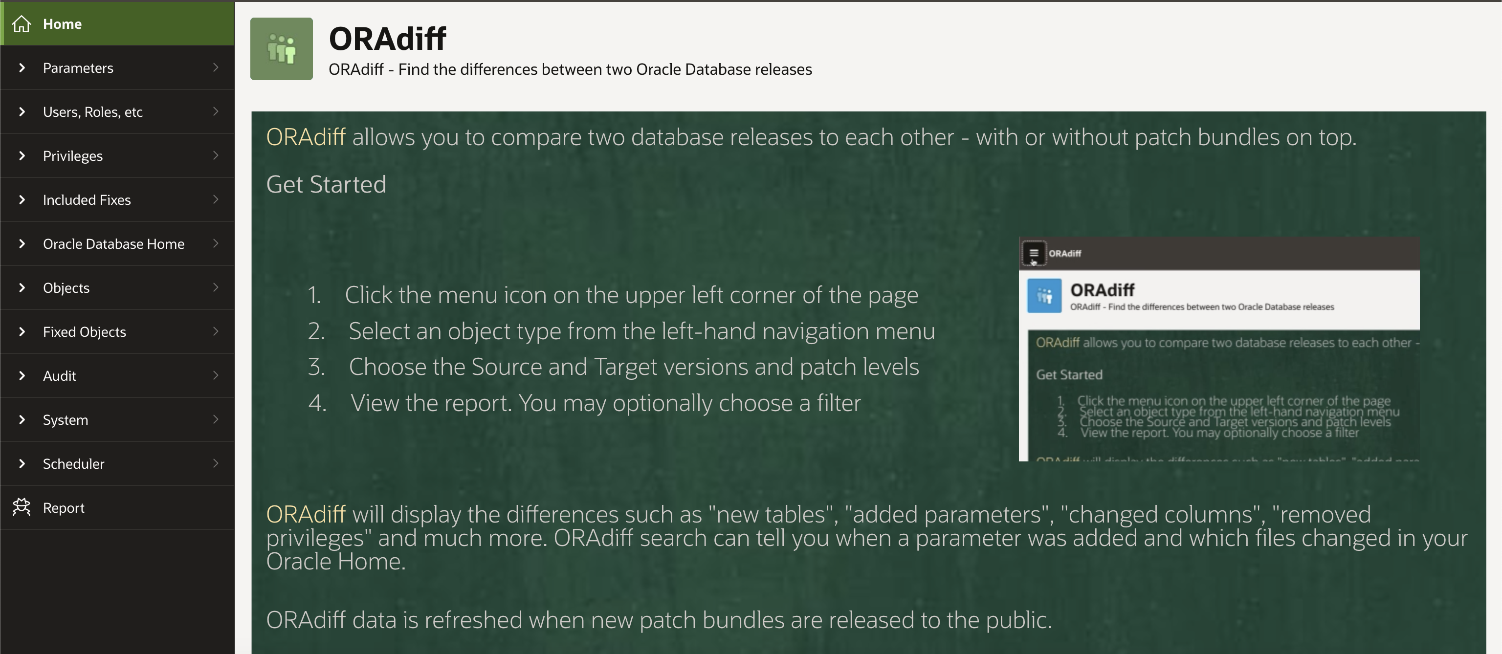Click the right arrow beside Privileges

pos(216,155)
